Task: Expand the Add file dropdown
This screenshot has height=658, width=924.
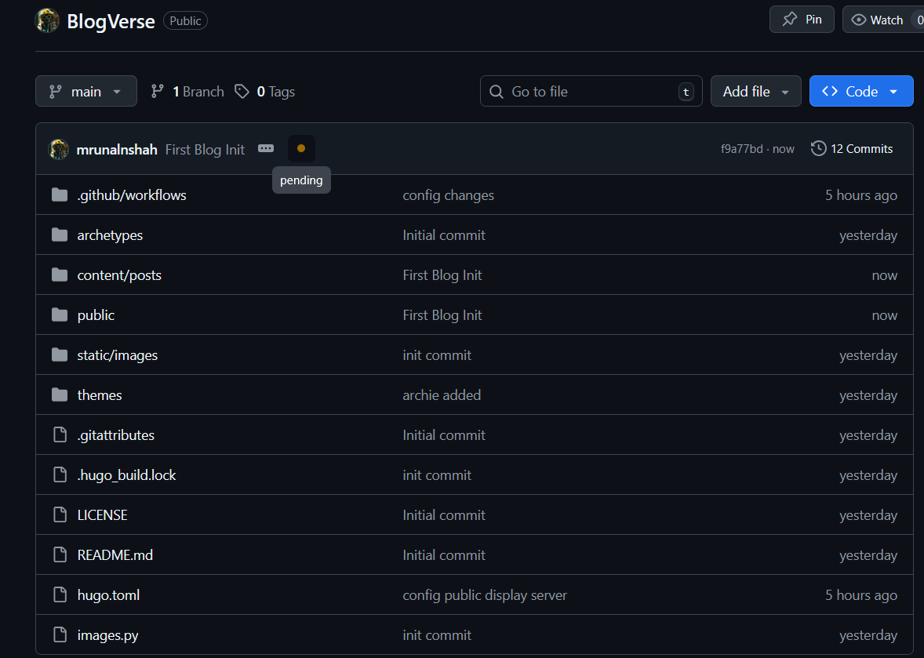Action: pos(755,92)
